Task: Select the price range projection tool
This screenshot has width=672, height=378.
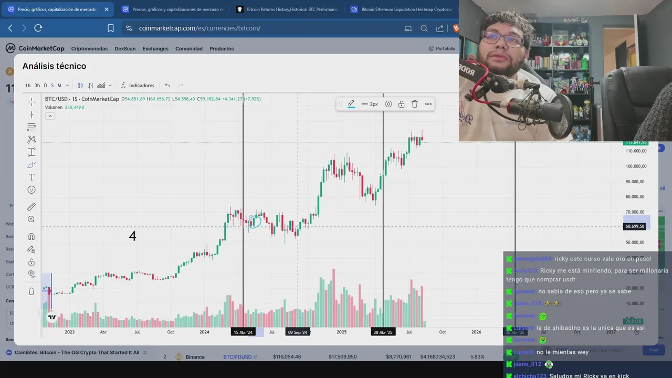Action: click(x=31, y=152)
